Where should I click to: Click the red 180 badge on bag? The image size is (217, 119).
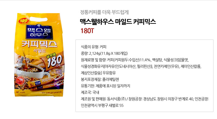(x=24, y=21)
